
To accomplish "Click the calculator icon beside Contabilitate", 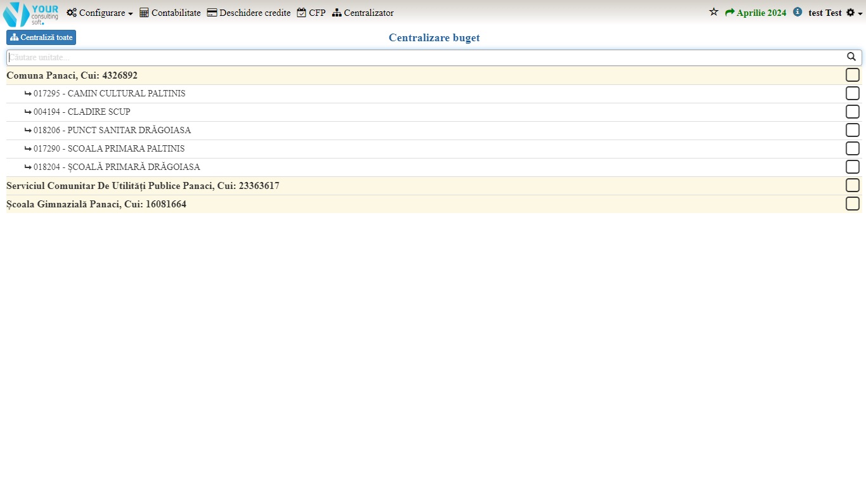I will (x=144, y=13).
